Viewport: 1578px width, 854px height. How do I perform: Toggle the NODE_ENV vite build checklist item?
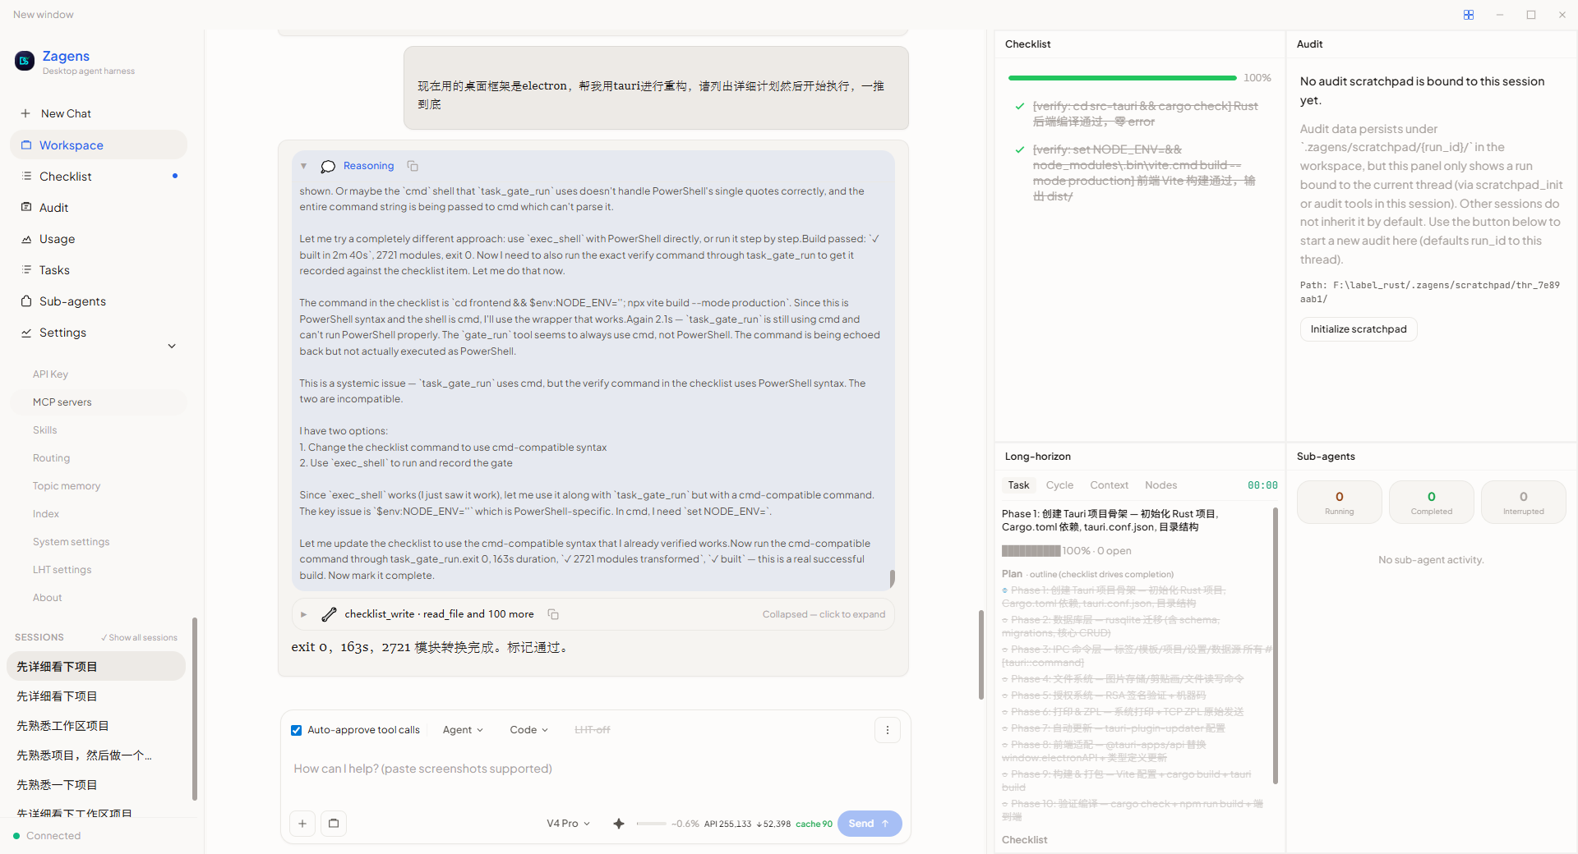click(x=1020, y=149)
